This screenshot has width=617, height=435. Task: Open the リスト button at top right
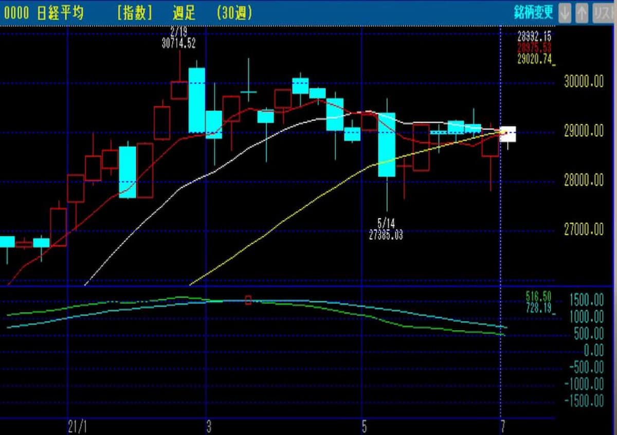coord(604,13)
